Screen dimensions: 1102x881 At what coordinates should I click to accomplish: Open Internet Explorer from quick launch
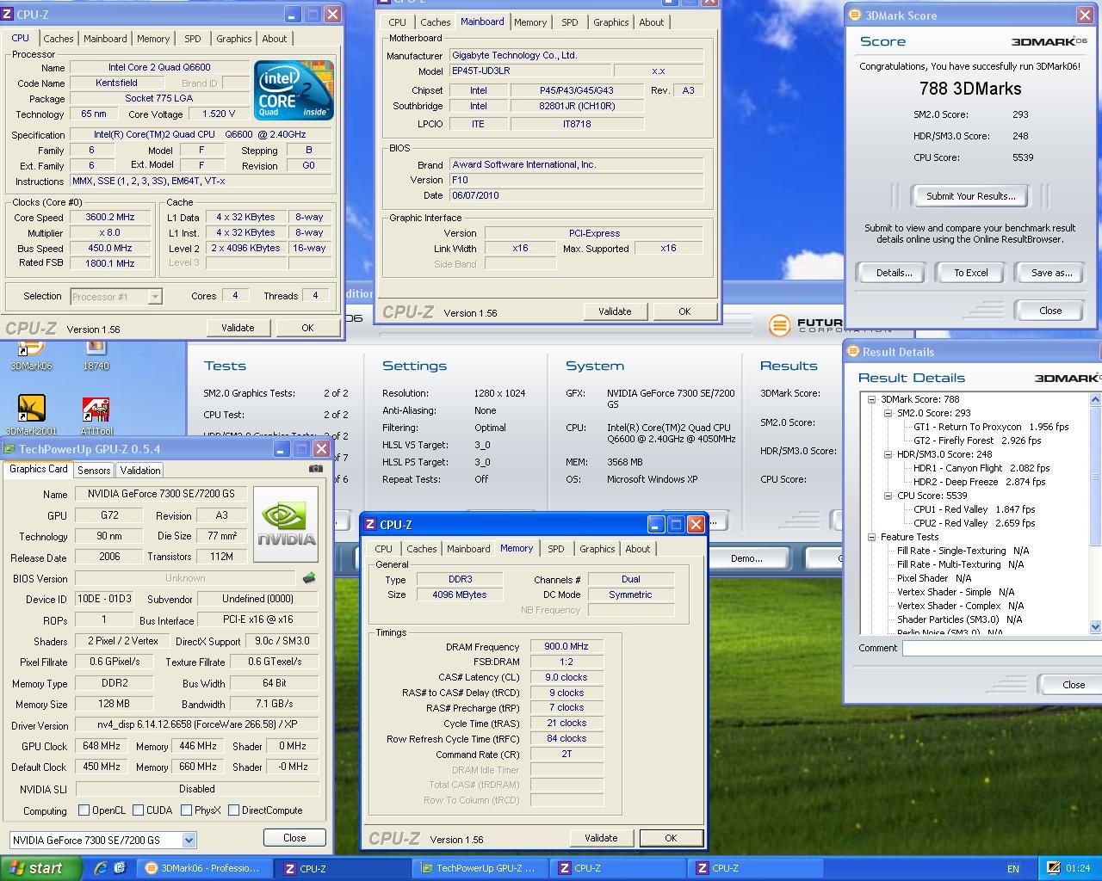pos(101,868)
